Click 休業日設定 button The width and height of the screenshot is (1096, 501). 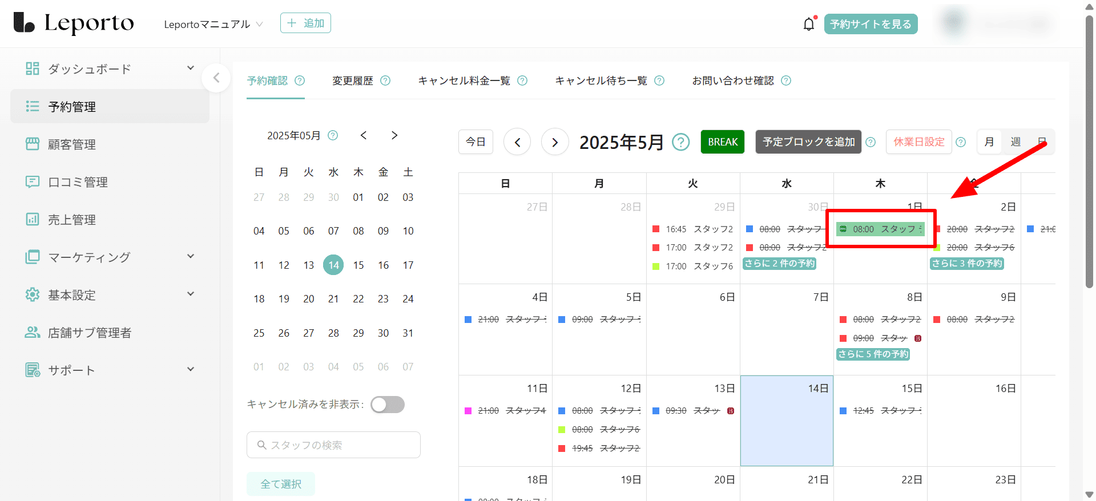(919, 142)
